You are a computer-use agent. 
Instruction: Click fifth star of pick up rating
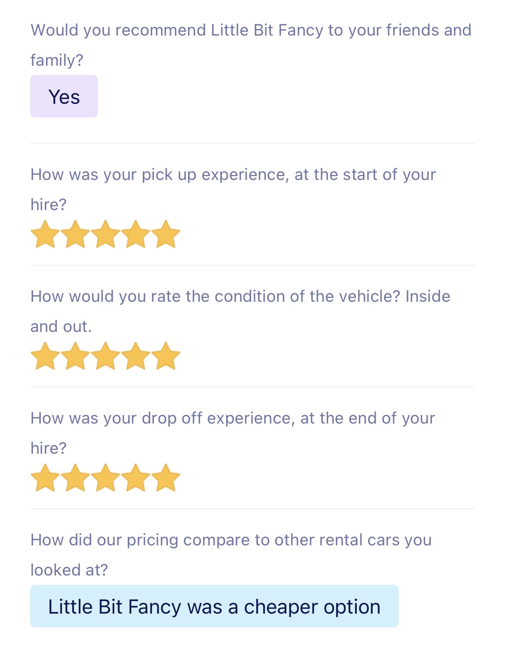[166, 234]
